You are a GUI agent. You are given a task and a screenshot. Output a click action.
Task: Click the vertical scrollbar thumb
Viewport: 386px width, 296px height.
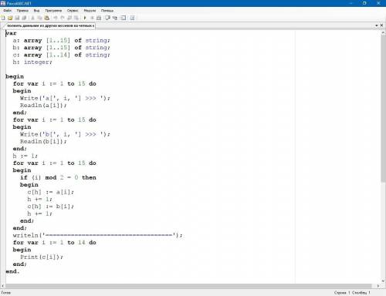[x=383, y=108]
